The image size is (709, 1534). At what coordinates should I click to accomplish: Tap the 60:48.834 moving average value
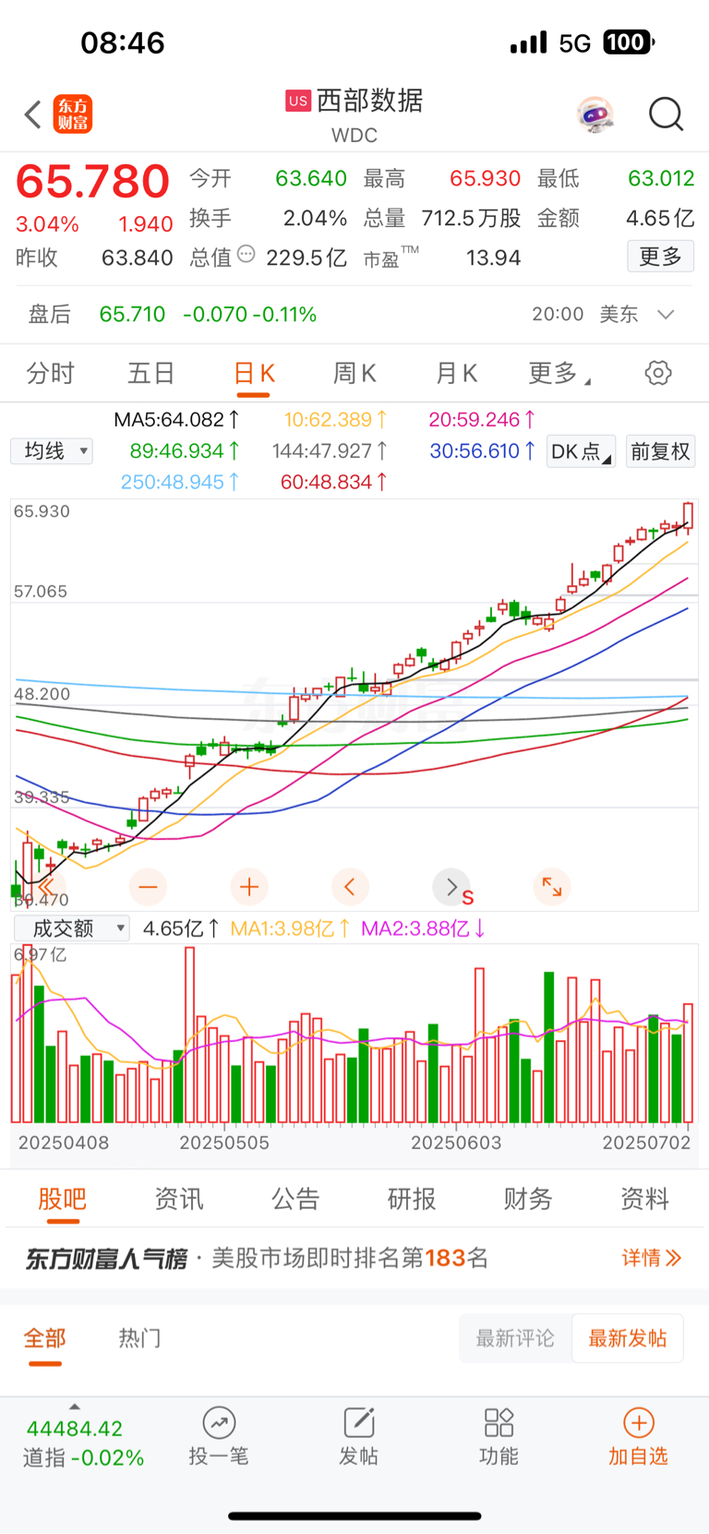point(334,482)
